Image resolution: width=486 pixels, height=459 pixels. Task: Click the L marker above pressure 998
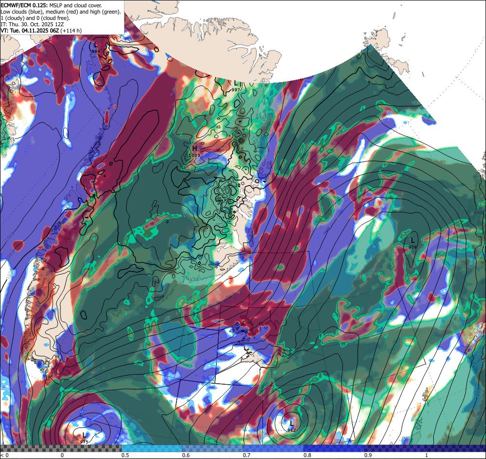tap(96, 46)
